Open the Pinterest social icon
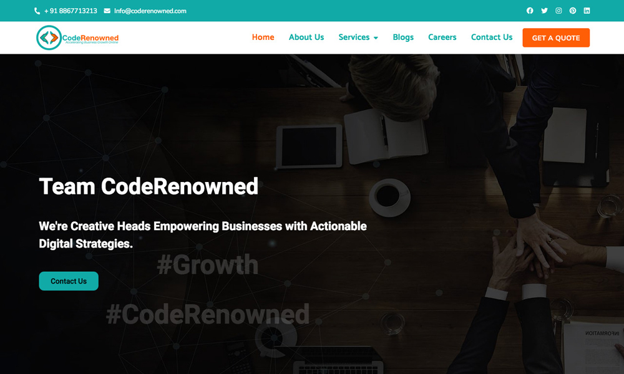This screenshot has width=624, height=374. tap(573, 11)
